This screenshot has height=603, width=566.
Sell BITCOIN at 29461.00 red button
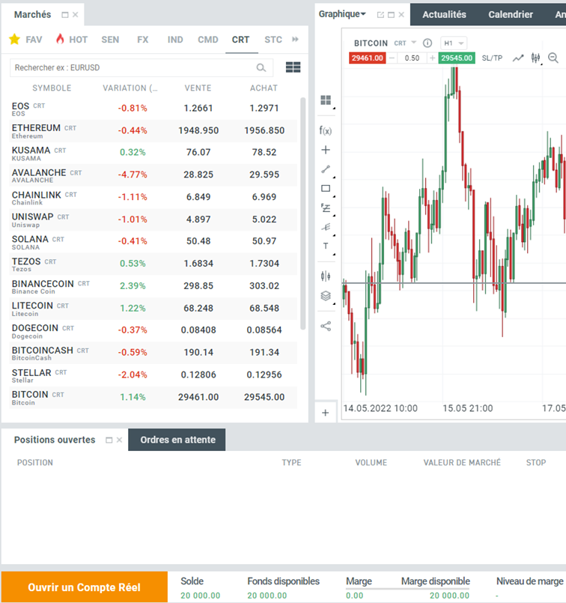coord(368,58)
